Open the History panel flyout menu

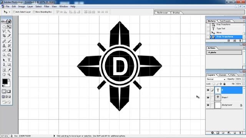pyautogui.click(x=244, y=21)
